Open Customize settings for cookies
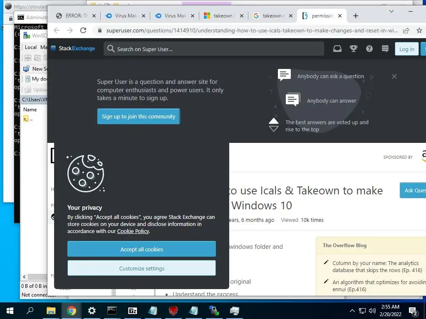 click(141, 268)
